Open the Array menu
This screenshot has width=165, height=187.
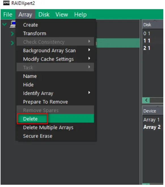coord(25,14)
